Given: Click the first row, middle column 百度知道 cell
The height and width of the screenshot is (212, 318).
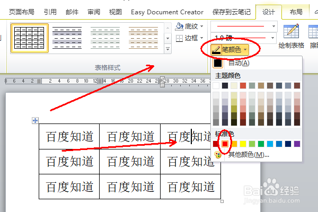Looking at the screenshot, I should point(130,137).
